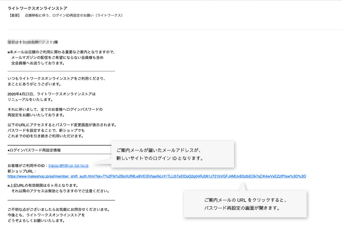The width and height of the screenshot is (342, 228).
Task: Click the closing line どうぞよろしくお願いいたします。
Action: point(36,220)
